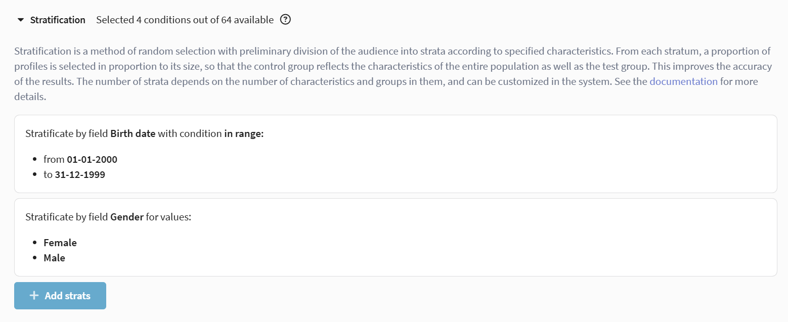Click the plus icon on Add strats
788x322 pixels.
coord(34,296)
